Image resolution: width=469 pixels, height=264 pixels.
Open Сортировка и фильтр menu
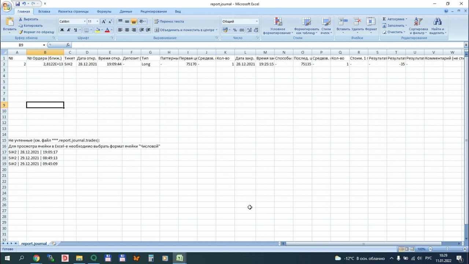coord(418,26)
